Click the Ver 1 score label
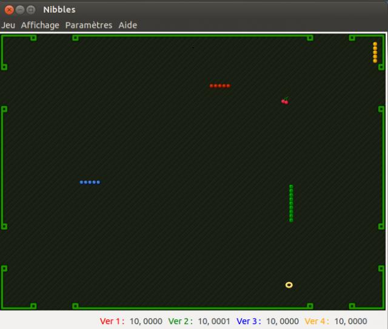Screen dimensions: 388x329 pos(112,321)
